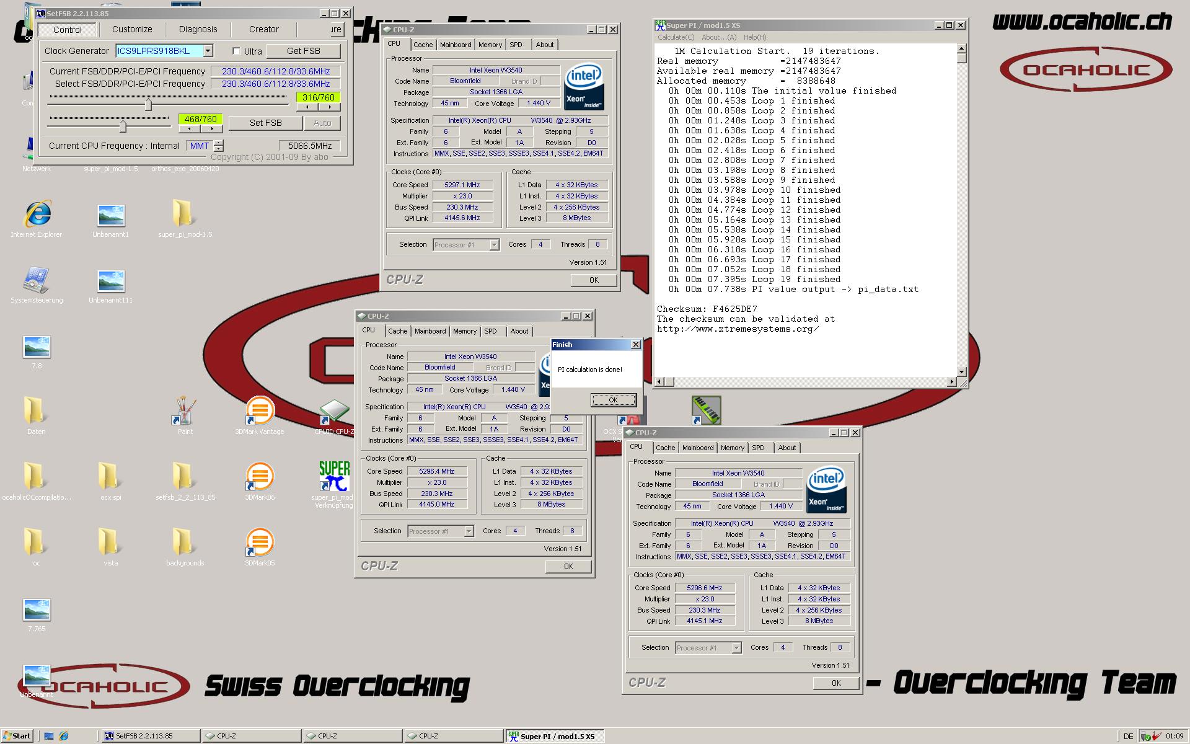Click the Internet Explorer quick launch icon
This screenshot has height=744, width=1190.
(x=64, y=736)
